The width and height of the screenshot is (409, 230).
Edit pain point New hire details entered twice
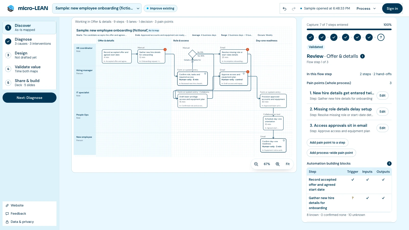(382, 96)
